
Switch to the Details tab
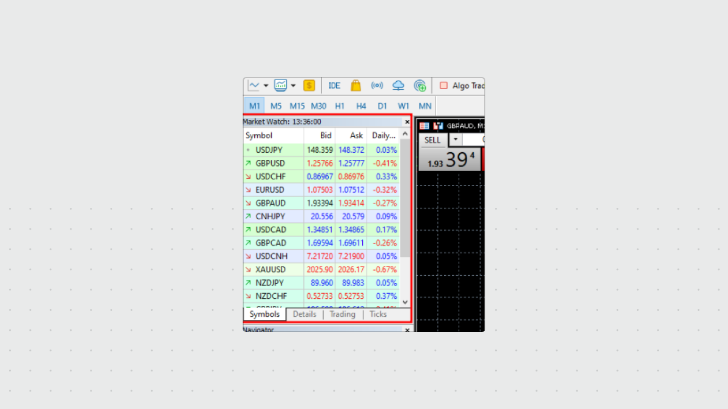pyautogui.click(x=305, y=314)
